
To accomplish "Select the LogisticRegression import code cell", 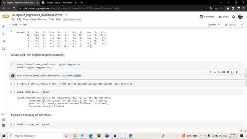I will click(127, 66).
